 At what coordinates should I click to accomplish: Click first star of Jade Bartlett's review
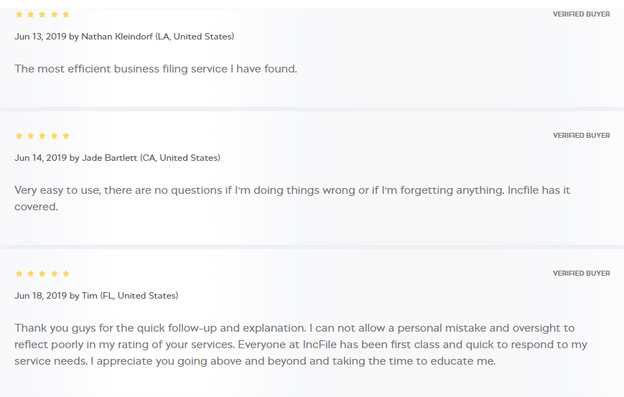[19, 136]
